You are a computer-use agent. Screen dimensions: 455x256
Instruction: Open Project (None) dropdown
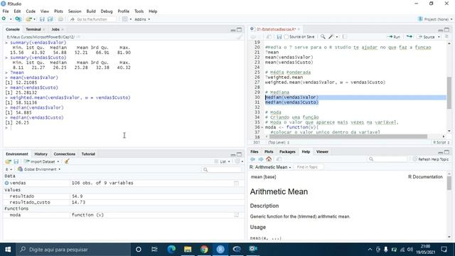(434, 19)
